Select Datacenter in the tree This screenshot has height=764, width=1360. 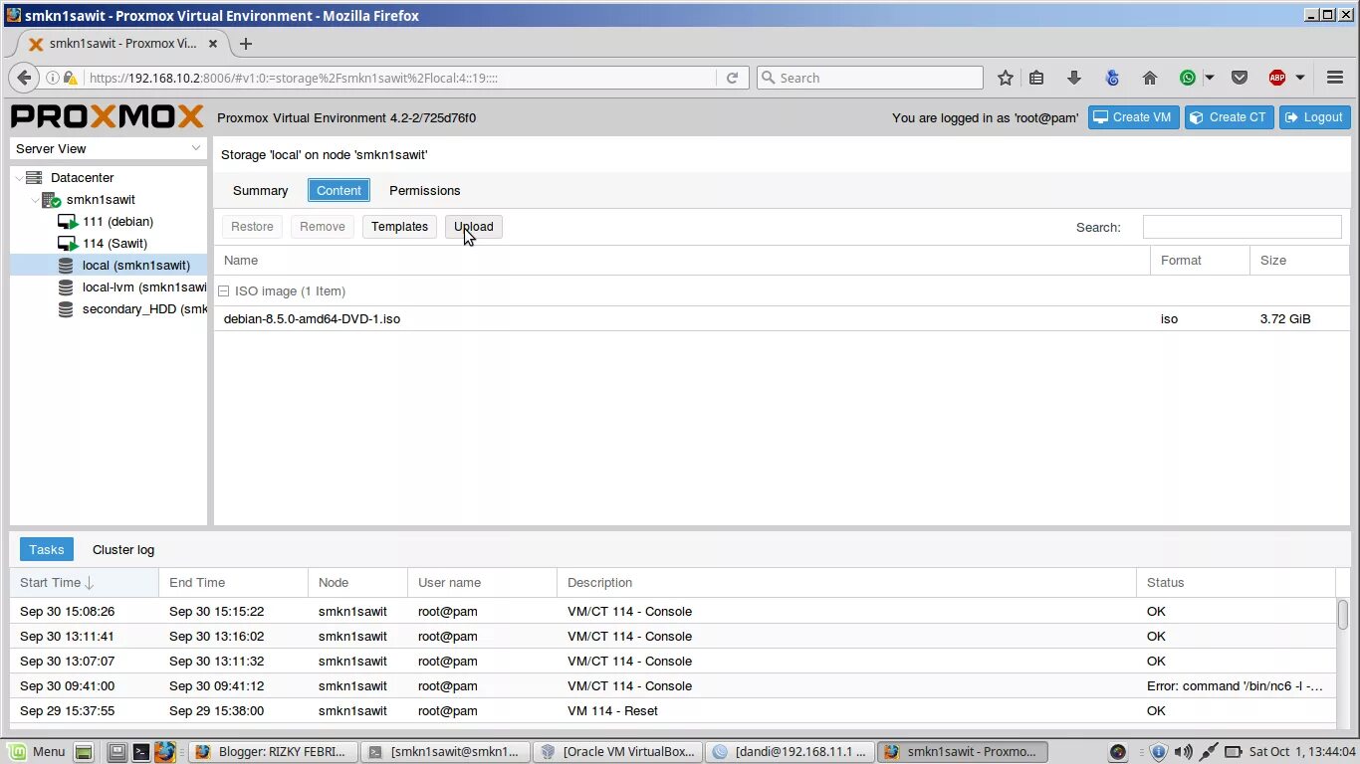(82, 177)
